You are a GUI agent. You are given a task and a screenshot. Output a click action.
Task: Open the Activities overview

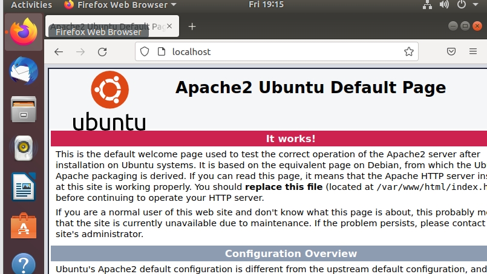(x=31, y=5)
